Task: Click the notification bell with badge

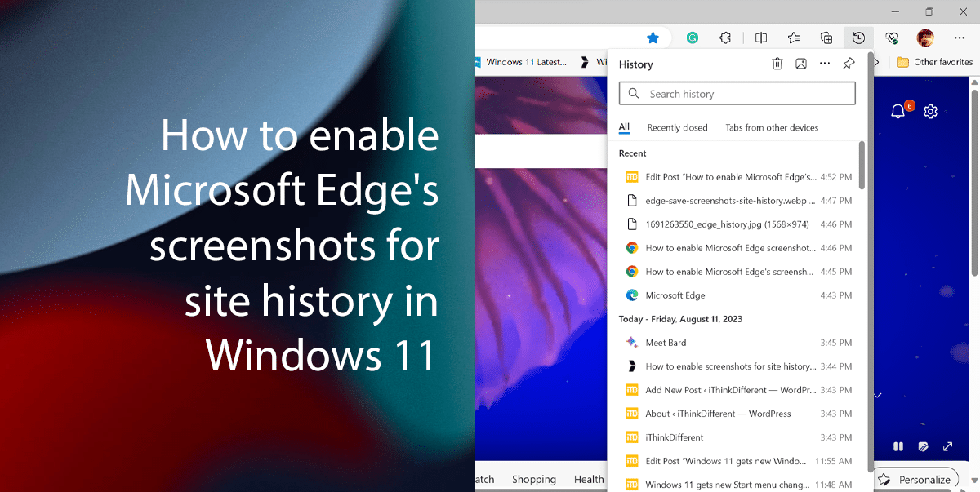Action: pyautogui.click(x=898, y=111)
